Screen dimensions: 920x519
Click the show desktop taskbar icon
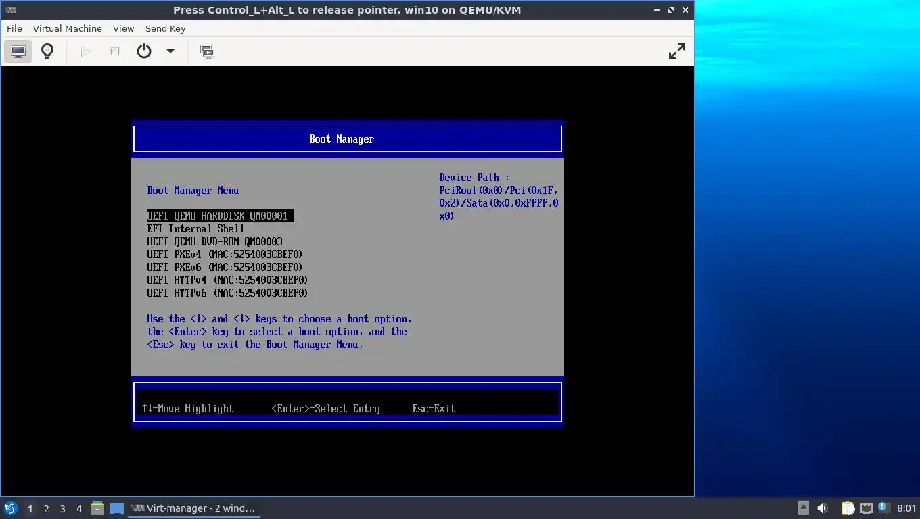(117, 508)
